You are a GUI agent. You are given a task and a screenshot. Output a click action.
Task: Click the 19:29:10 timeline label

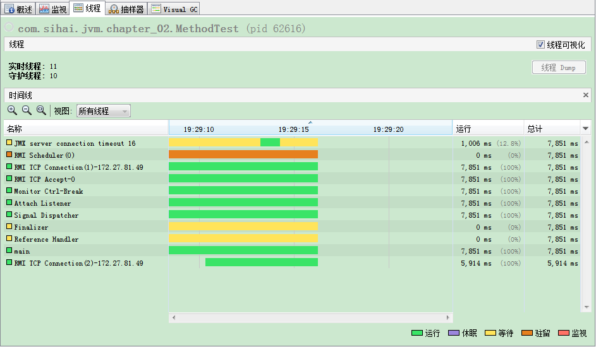click(x=199, y=129)
